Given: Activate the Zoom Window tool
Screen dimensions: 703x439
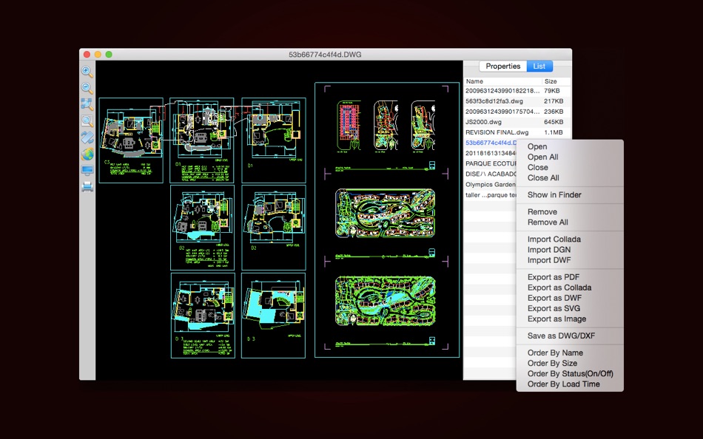Looking at the screenshot, I should click(87, 120).
